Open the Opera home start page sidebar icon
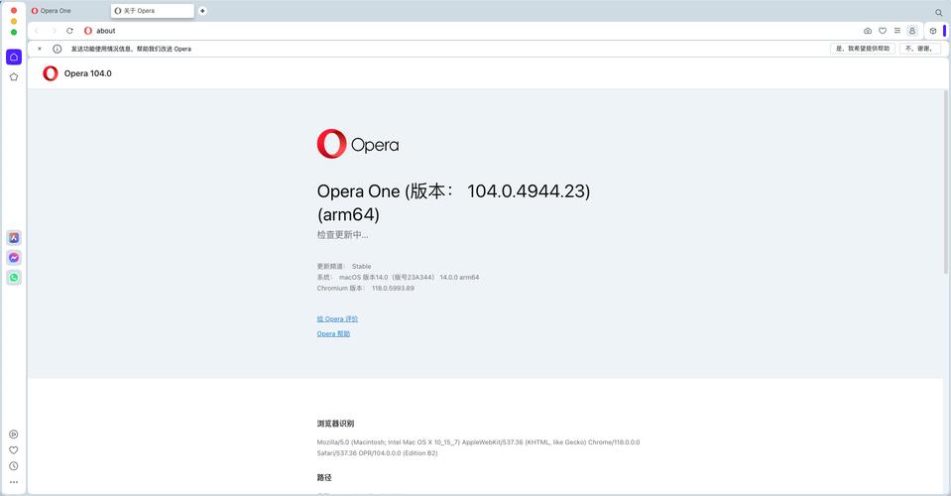 click(14, 57)
